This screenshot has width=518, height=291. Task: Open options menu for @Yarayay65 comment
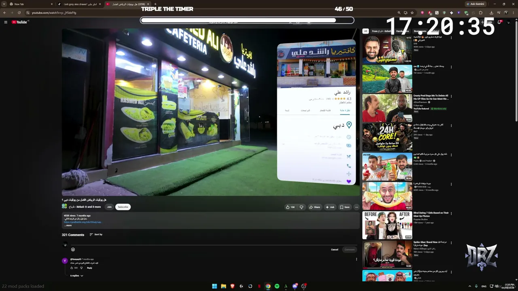[x=357, y=259]
